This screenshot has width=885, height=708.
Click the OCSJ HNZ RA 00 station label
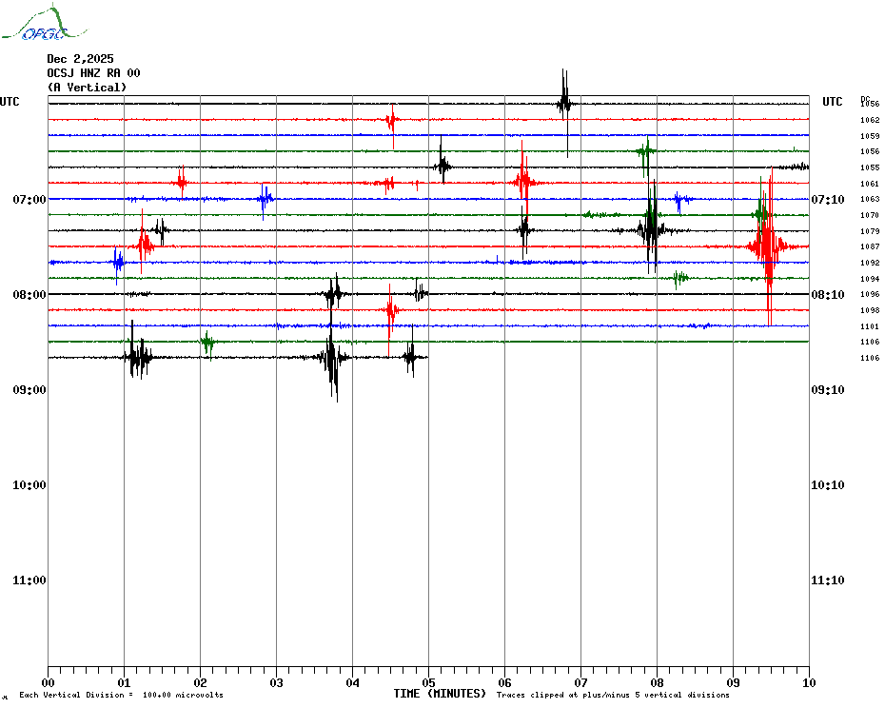coord(93,73)
